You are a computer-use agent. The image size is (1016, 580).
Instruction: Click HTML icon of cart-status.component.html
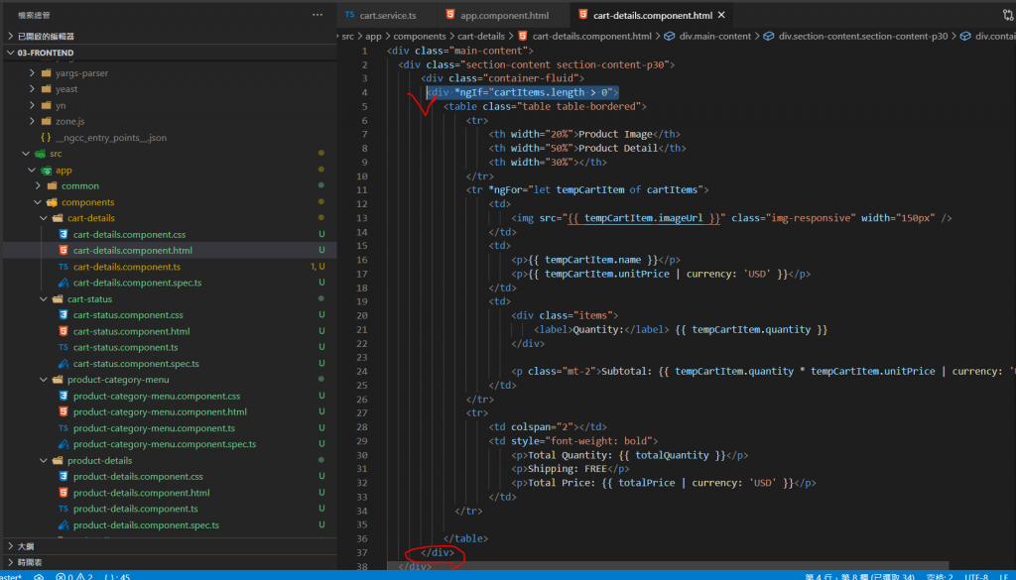[x=63, y=331]
